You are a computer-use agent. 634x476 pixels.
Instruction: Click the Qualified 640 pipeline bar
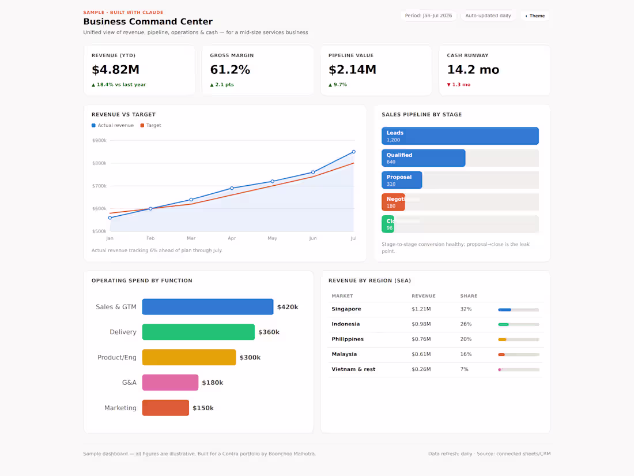[x=424, y=158]
